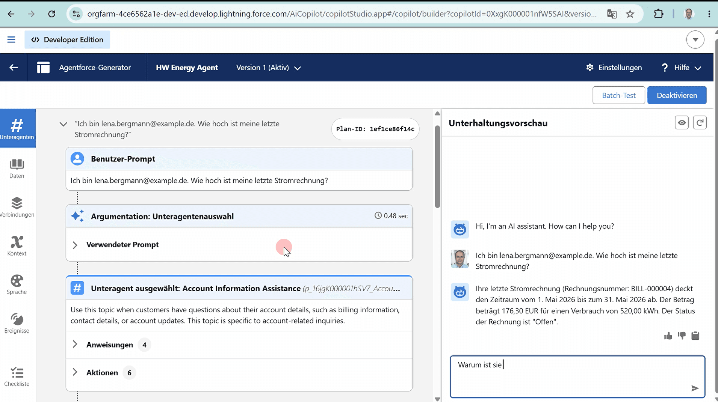Viewport: 718px width, 402px height.
Task: Click the Aktionen count badge 6
Action: tap(129, 373)
